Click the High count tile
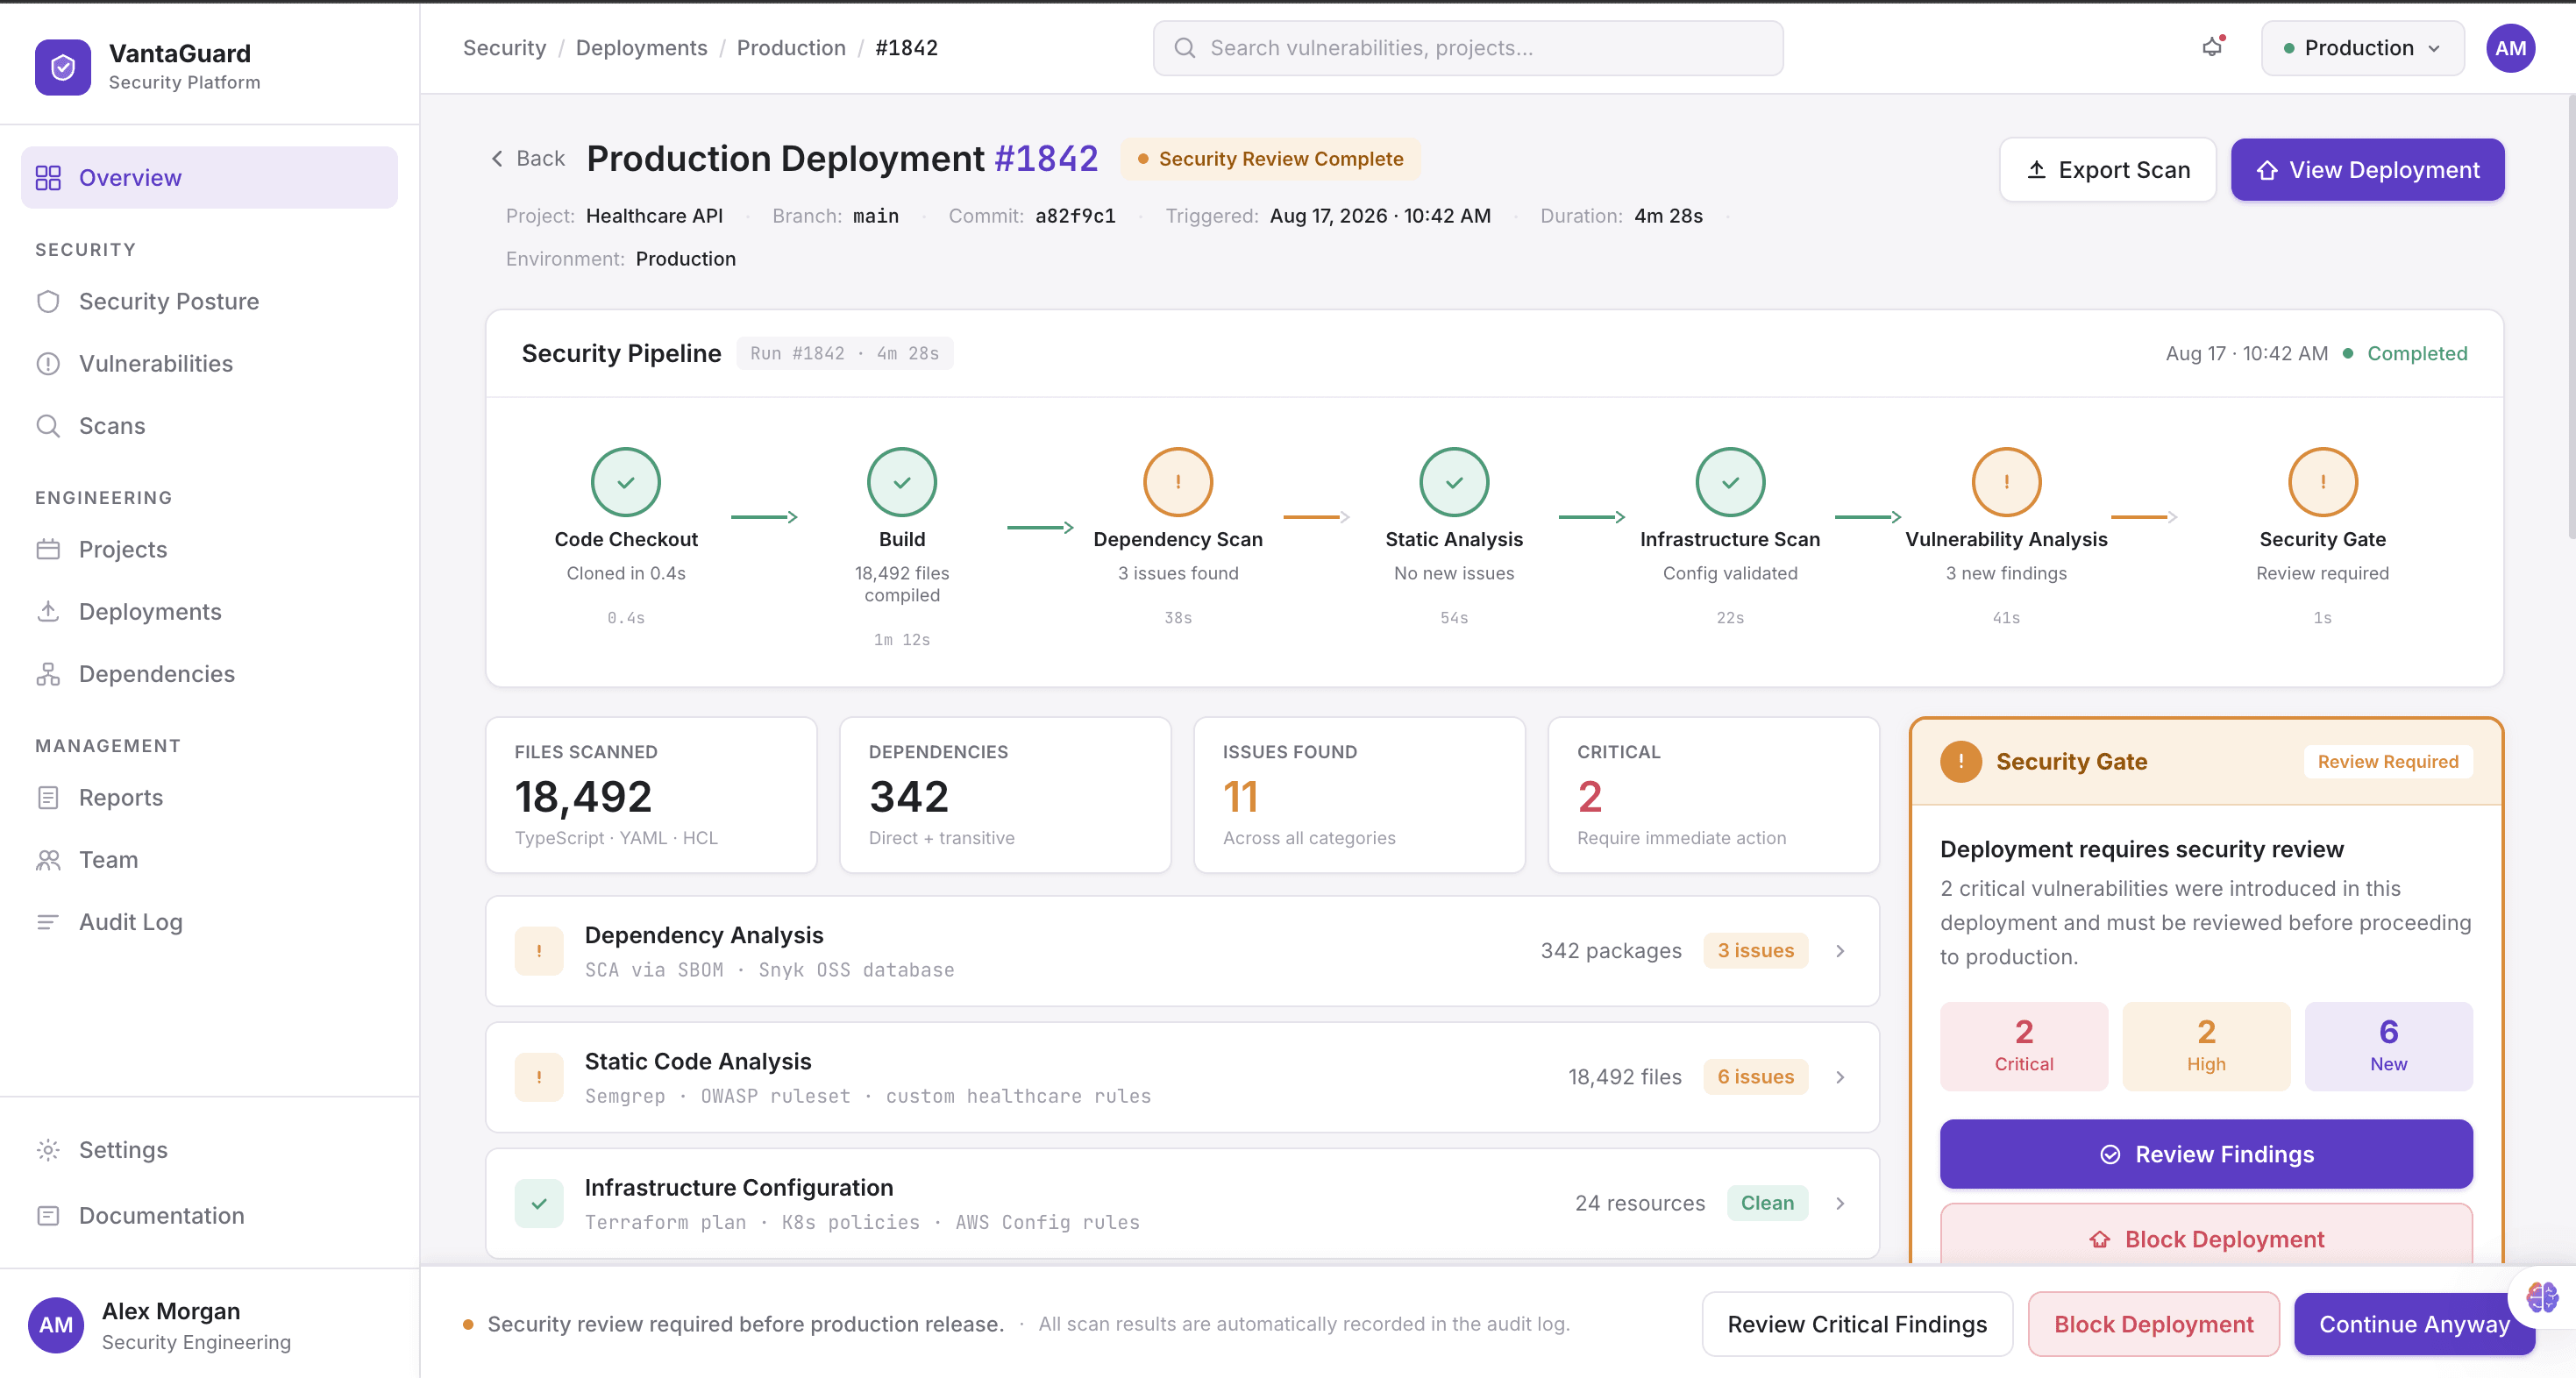Image resolution: width=2576 pixels, height=1378 pixels. (x=2206, y=1046)
